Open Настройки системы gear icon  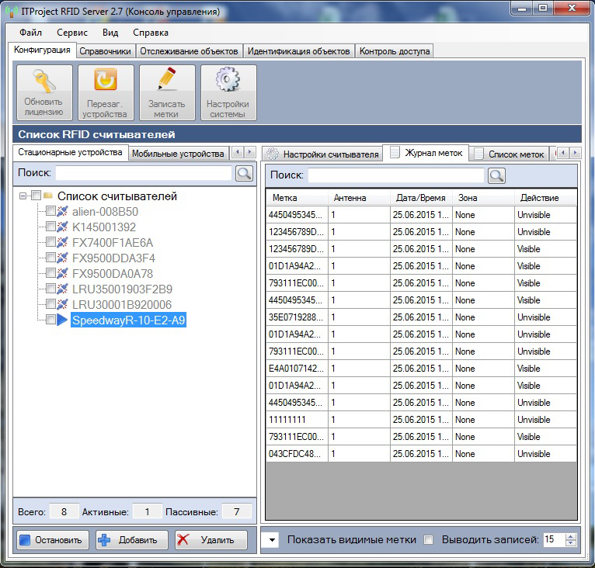click(228, 92)
